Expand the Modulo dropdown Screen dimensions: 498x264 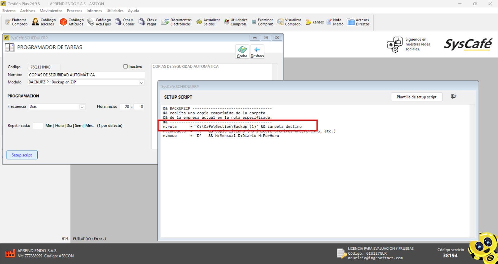click(142, 82)
